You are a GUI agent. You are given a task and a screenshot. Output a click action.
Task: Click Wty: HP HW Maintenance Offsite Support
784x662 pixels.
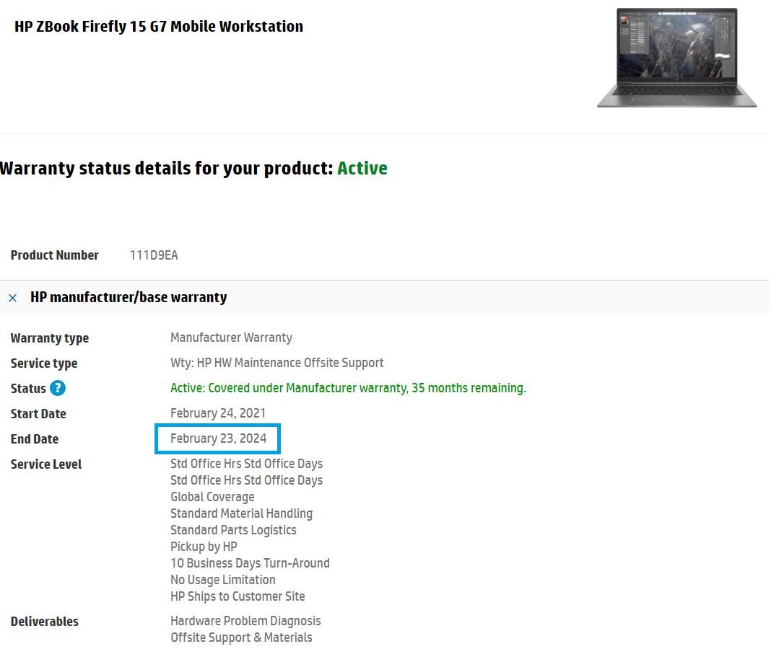[x=277, y=363]
